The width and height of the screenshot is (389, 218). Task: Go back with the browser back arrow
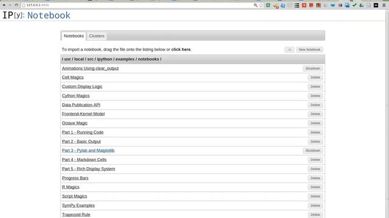pos(4,5)
